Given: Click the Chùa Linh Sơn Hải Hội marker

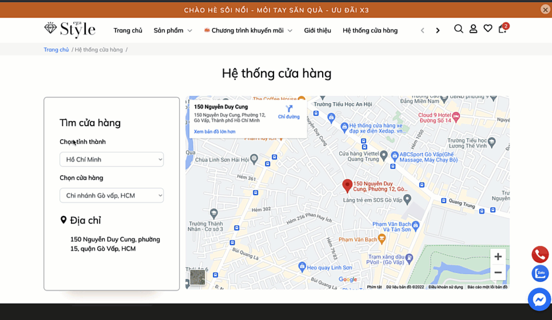Looking at the screenshot, I should pos(253,159).
